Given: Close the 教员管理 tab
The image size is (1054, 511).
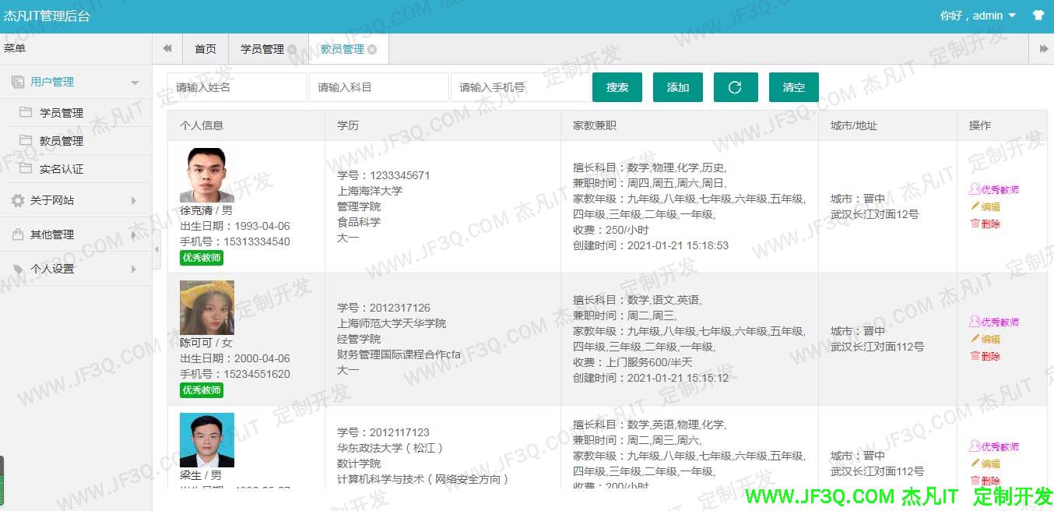Looking at the screenshot, I should 372,49.
